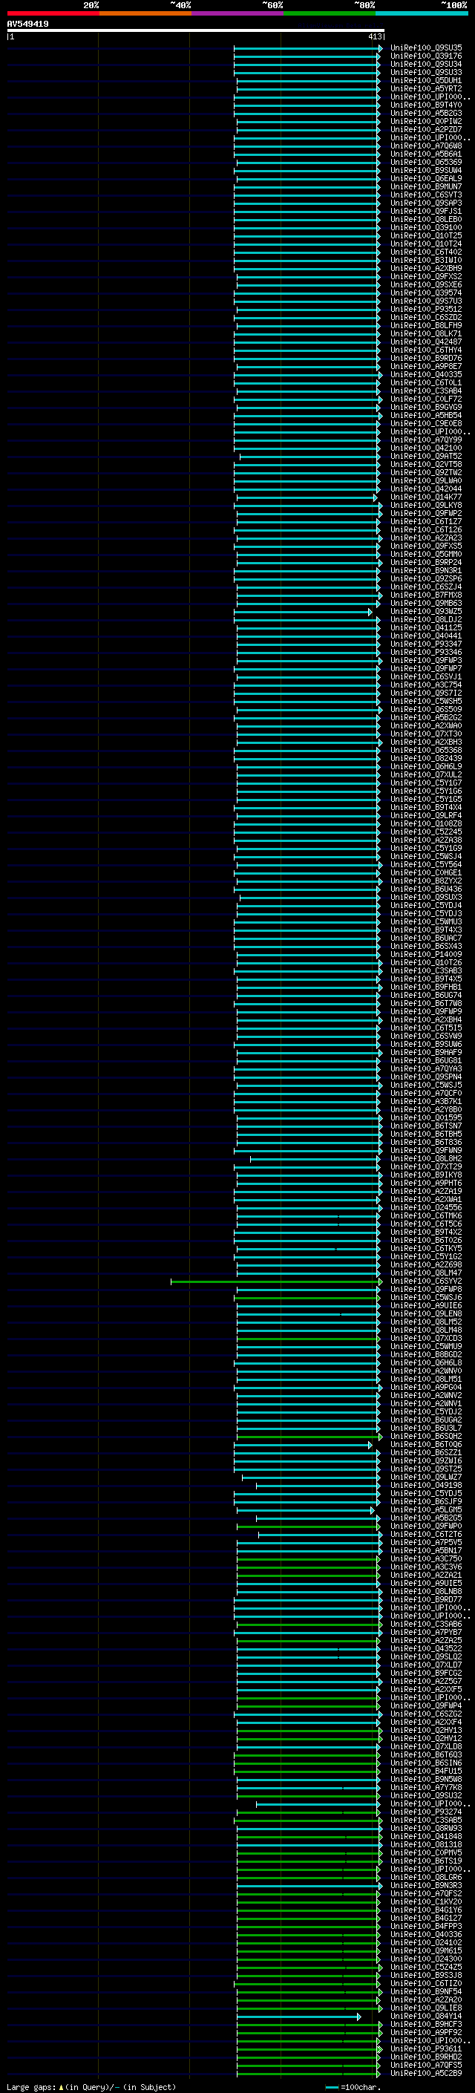Screen dimensions: 475x2093
Task: Click the green ~80% identity legend segment
Action: click(330, 13)
